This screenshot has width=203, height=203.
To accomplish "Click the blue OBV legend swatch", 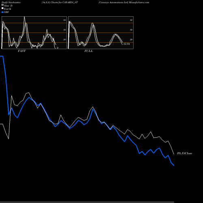I will click(2, 12).
